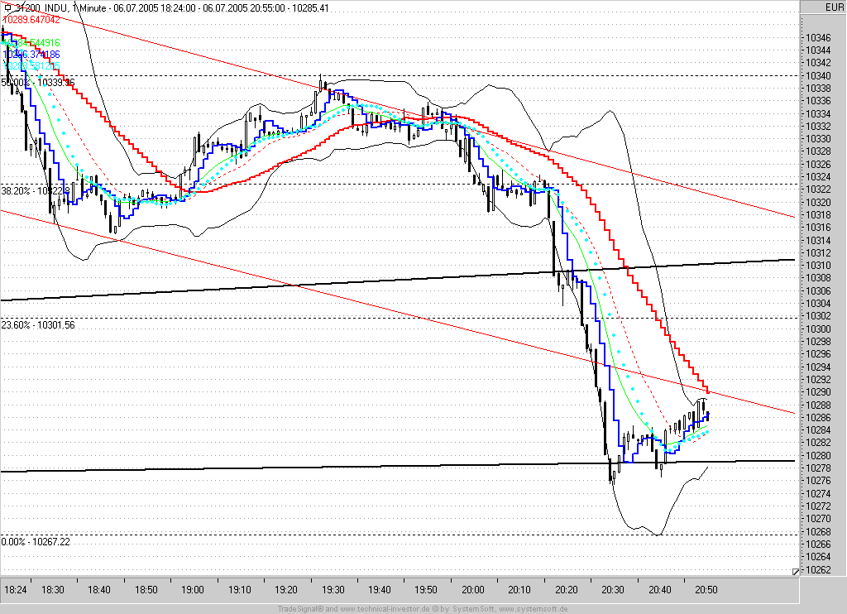
Task: Click the 10274 price axis label
Action: point(818,493)
